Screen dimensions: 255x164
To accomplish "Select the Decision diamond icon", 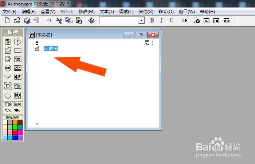I will [8, 95].
